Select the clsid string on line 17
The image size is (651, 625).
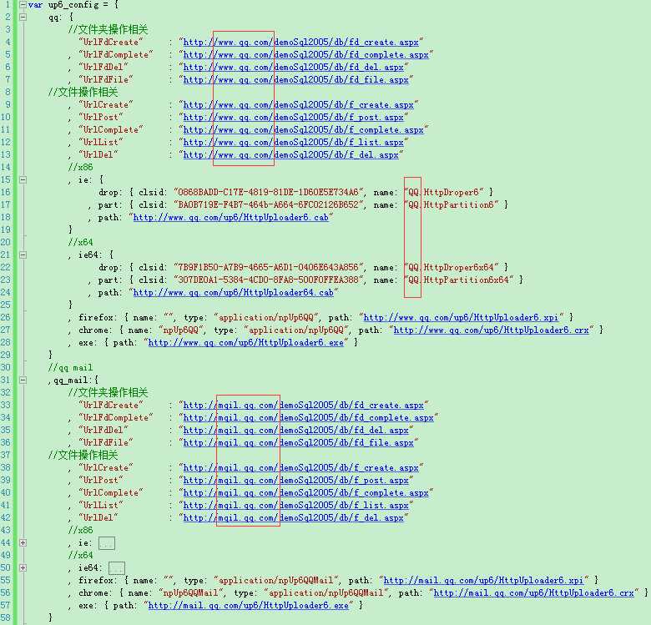point(268,204)
